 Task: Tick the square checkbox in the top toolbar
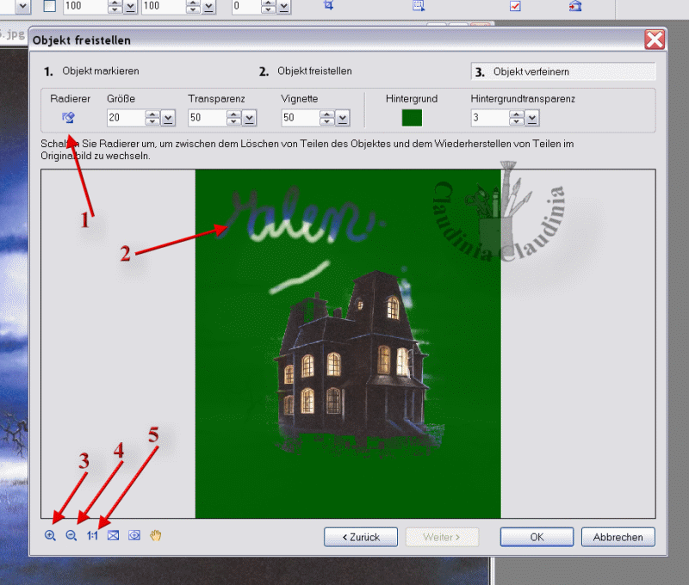pyautogui.click(x=50, y=6)
